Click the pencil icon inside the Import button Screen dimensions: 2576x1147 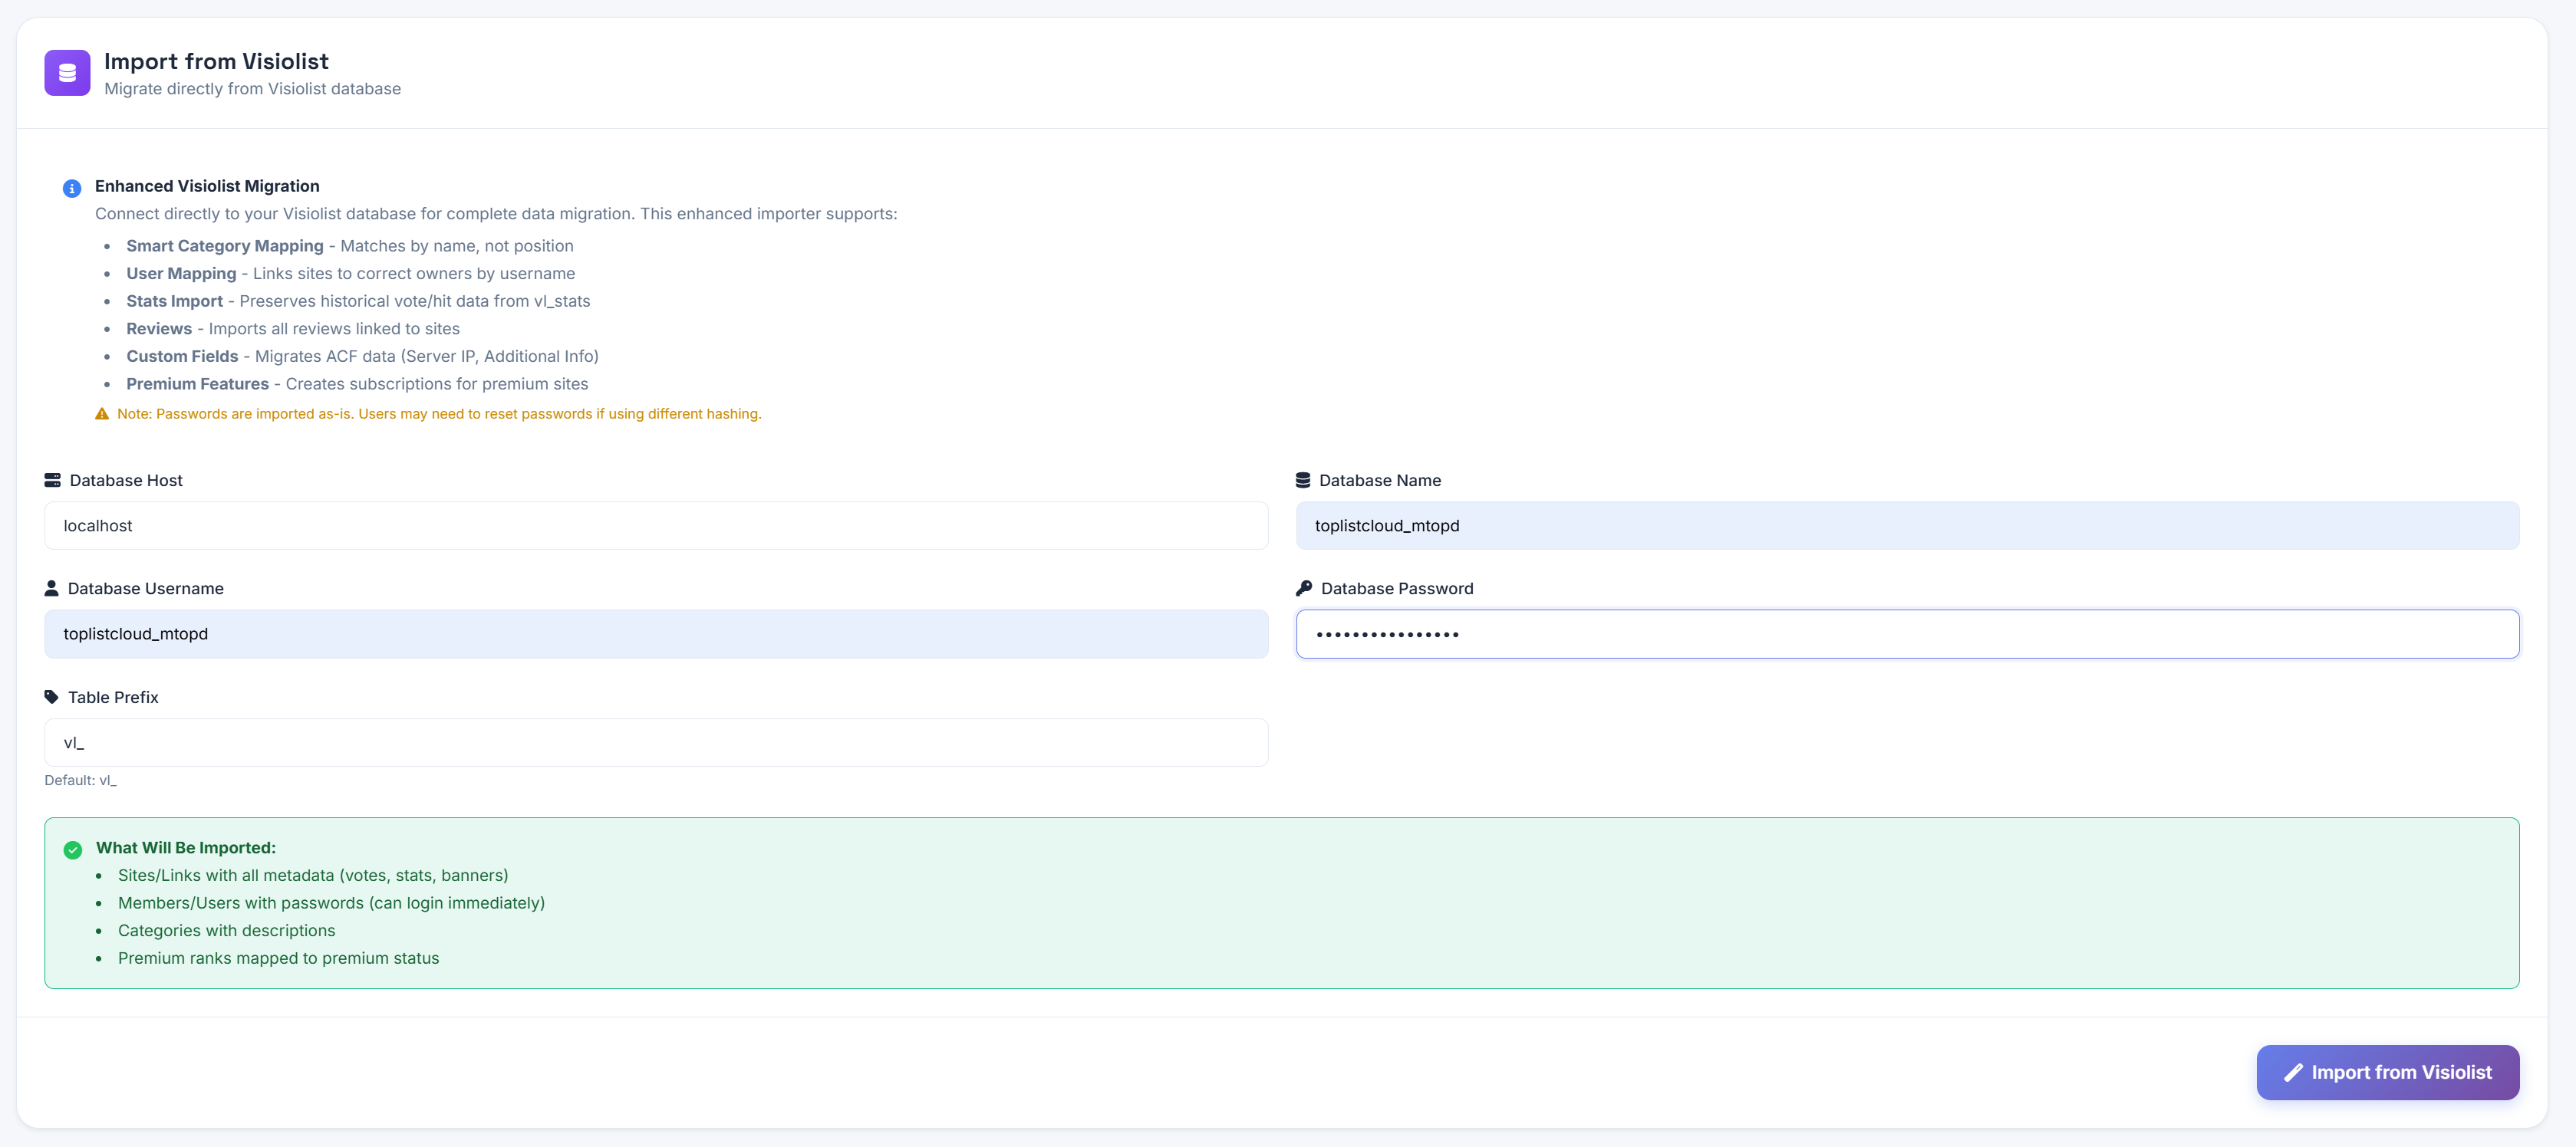coord(2294,1072)
